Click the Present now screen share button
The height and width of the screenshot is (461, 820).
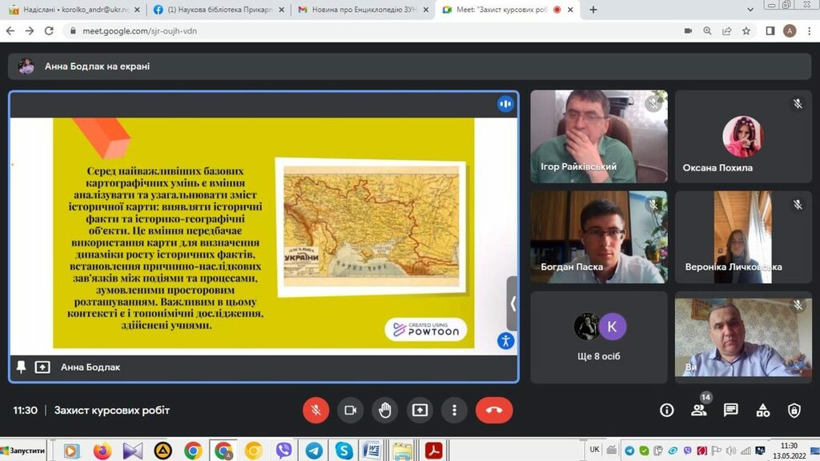420,411
